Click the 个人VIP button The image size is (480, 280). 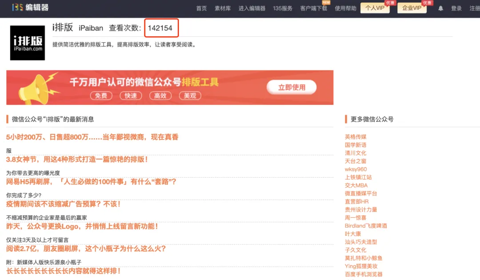pos(375,8)
